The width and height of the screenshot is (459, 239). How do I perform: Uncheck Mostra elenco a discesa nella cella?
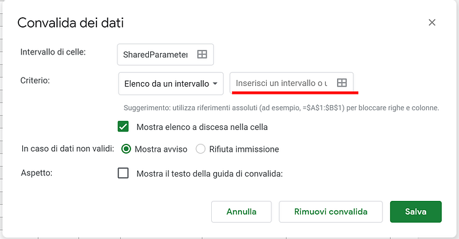point(123,127)
